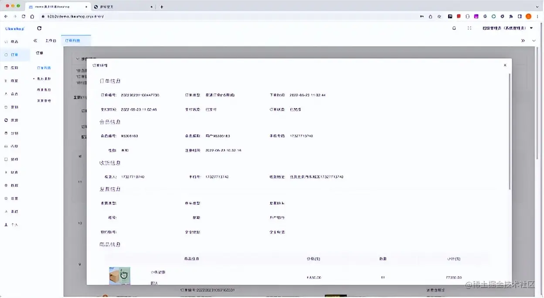Click the member phone number 17327713740
This screenshot has height=298, width=544.
[301, 136]
